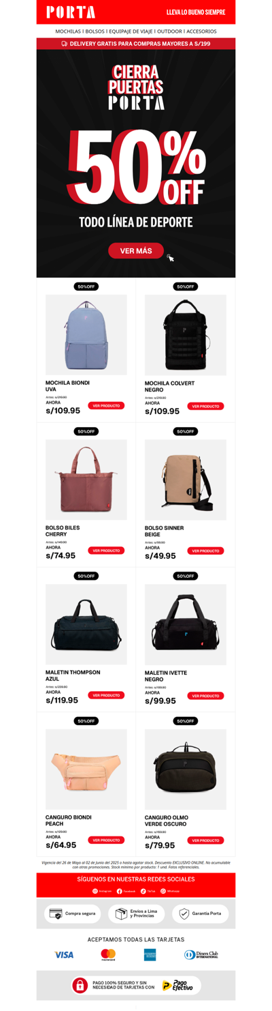This screenshot has height=1011, width=272.
Task: Click the Porta logo in the header
Action: tap(71, 12)
